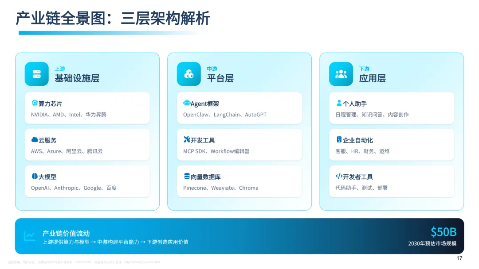Click the text AWS、Azure、阿里云、腾讯云
The image size is (479, 269).
(x=67, y=151)
